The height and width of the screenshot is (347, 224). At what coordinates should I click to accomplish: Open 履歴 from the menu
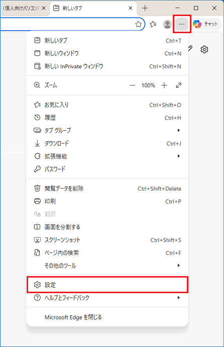click(107, 118)
